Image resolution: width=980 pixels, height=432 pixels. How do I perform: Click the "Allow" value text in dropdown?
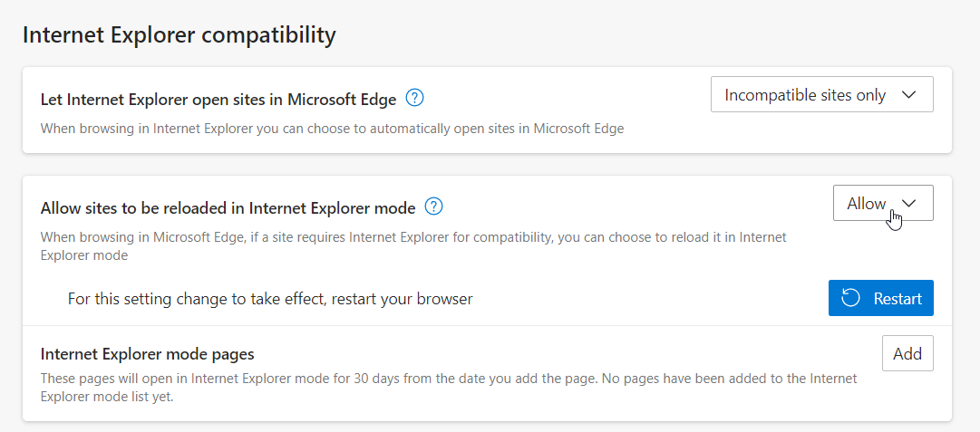point(866,204)
